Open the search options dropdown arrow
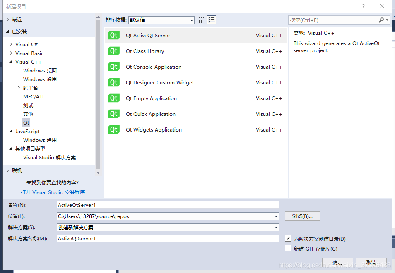 click(387, 20)
